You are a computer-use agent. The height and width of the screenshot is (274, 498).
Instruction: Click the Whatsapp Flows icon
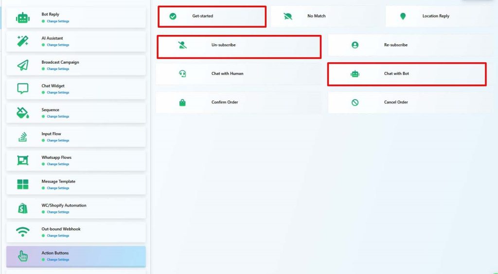(x=22, y=161)
